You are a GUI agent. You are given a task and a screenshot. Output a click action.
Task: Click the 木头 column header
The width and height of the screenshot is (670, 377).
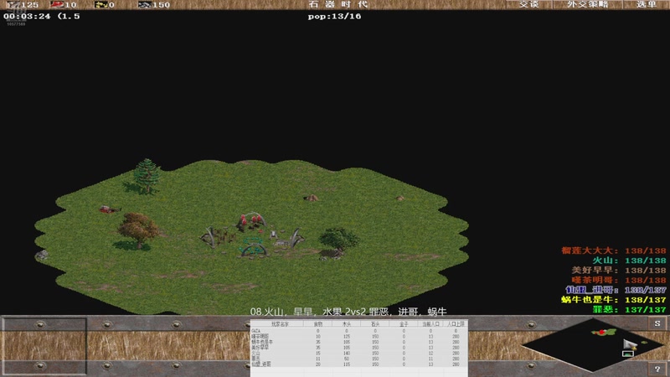(x=347, y=324)
